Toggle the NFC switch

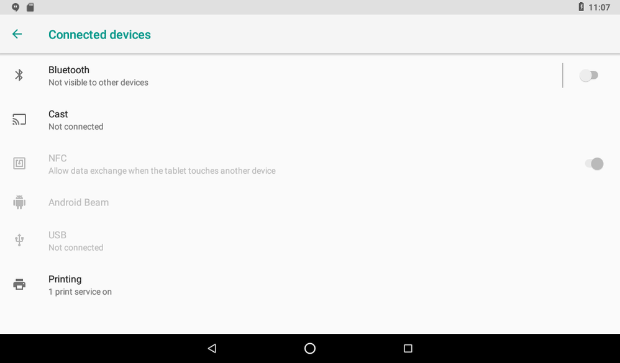click(x=594, y=164)
